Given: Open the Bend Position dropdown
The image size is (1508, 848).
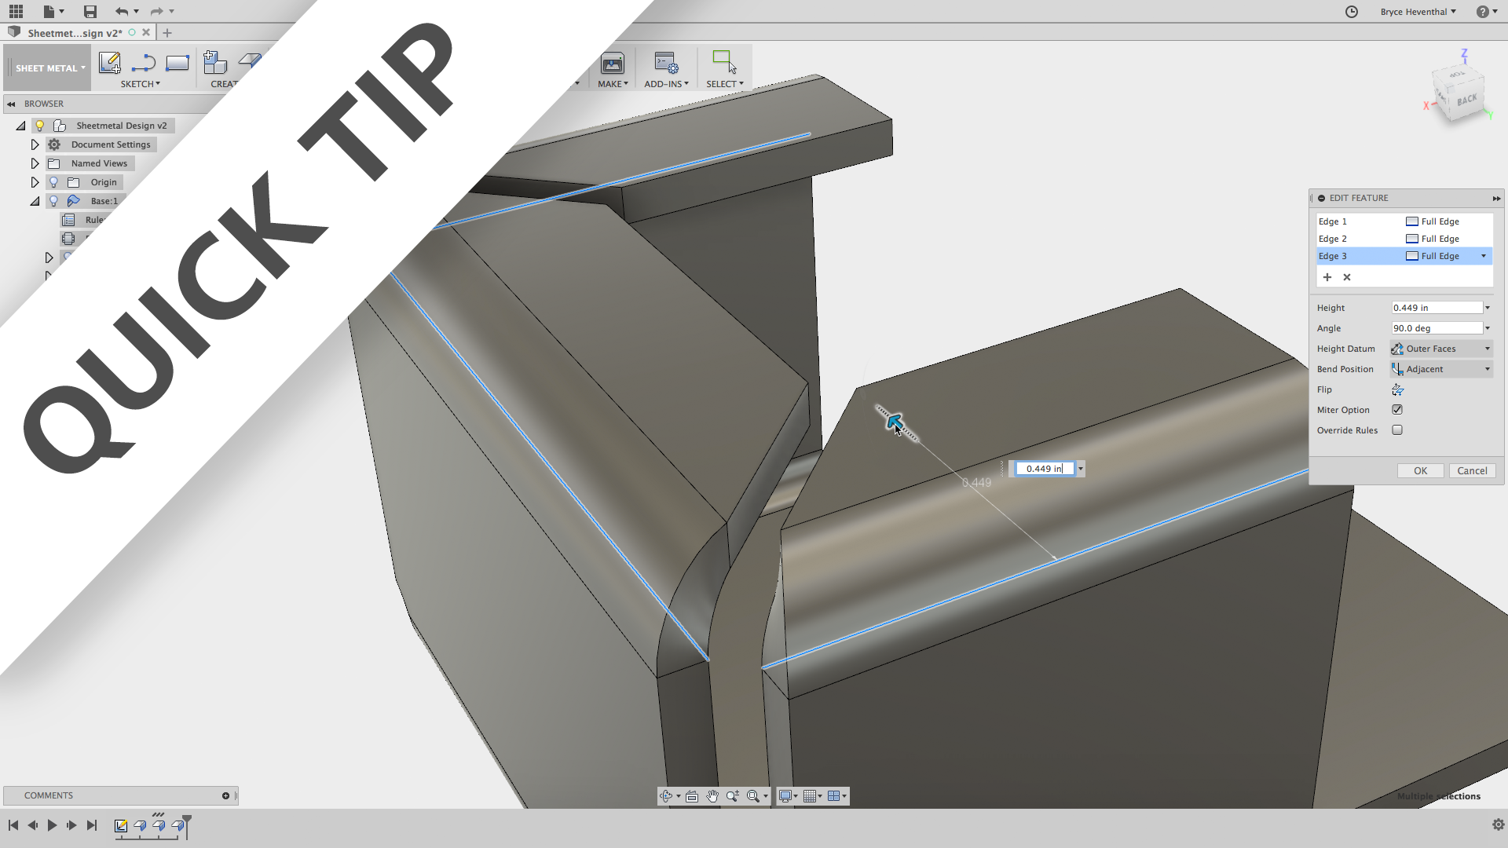Looking at the screenshot, I should point(1440,369).
